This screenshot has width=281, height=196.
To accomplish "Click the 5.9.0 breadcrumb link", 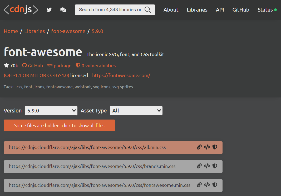I will [x=97, y=31].
